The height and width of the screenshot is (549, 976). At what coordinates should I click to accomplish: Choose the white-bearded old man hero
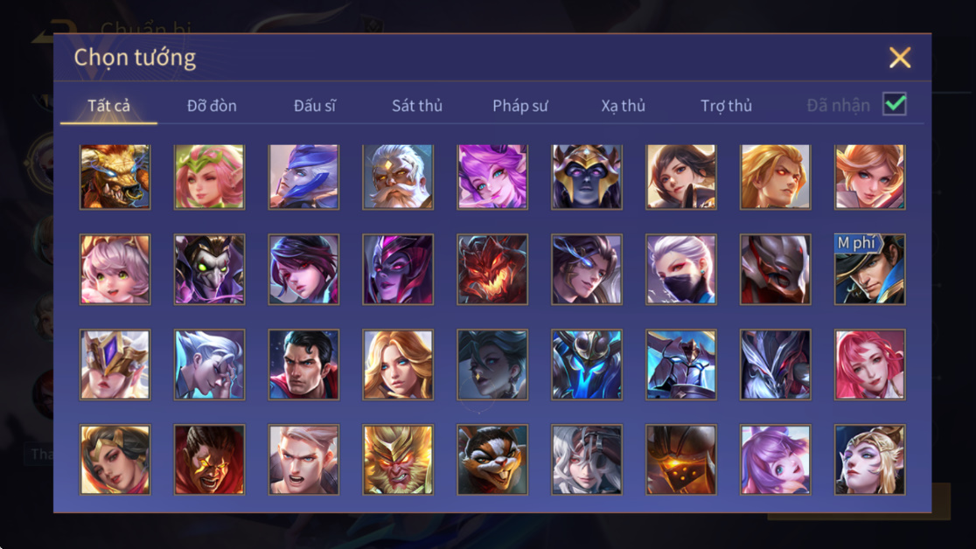point(398,177)
